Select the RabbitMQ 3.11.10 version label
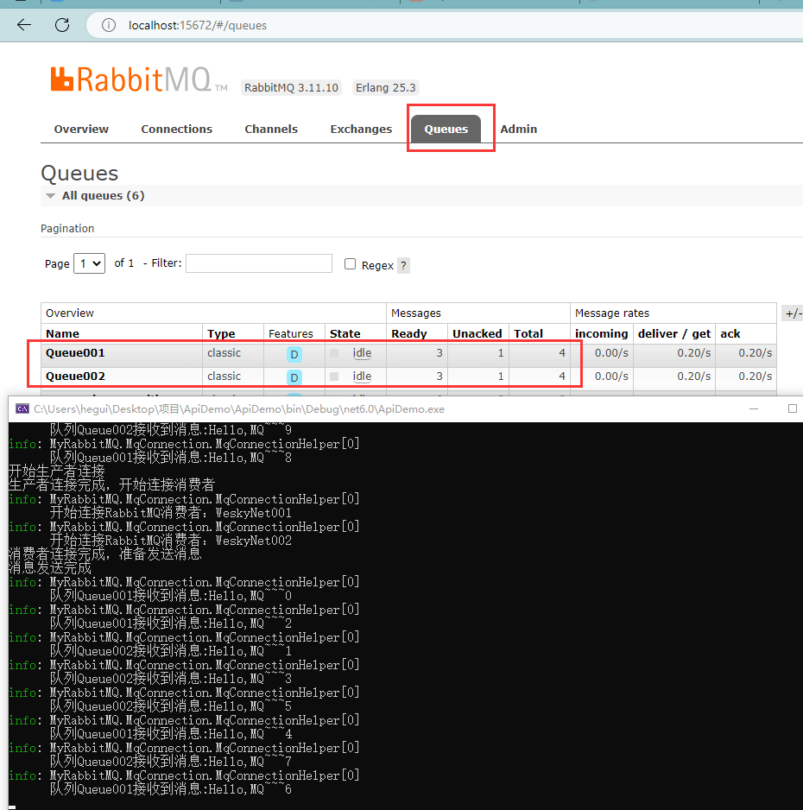The image size is (803, 810). pos(291,88)
